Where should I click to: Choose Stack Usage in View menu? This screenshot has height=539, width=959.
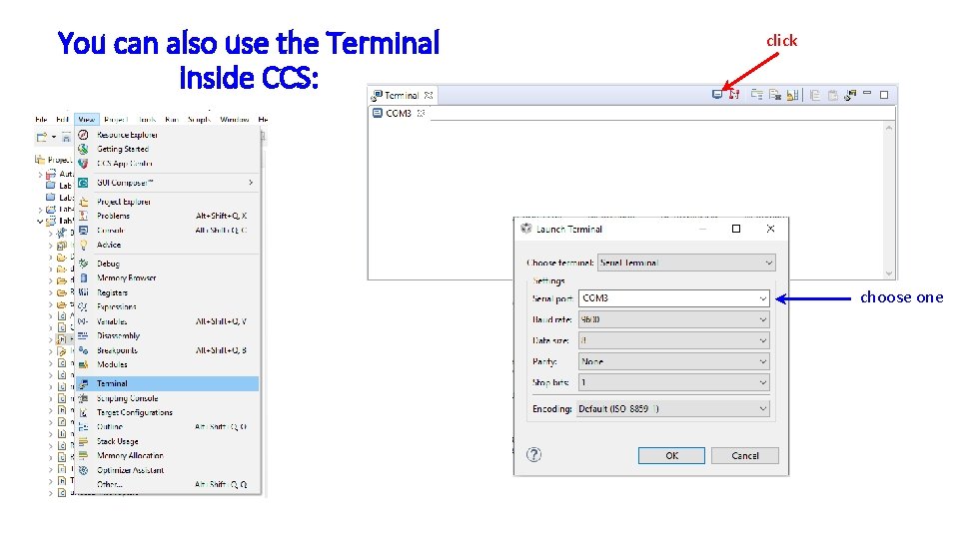pyautogui.click(x=168, y=441)
